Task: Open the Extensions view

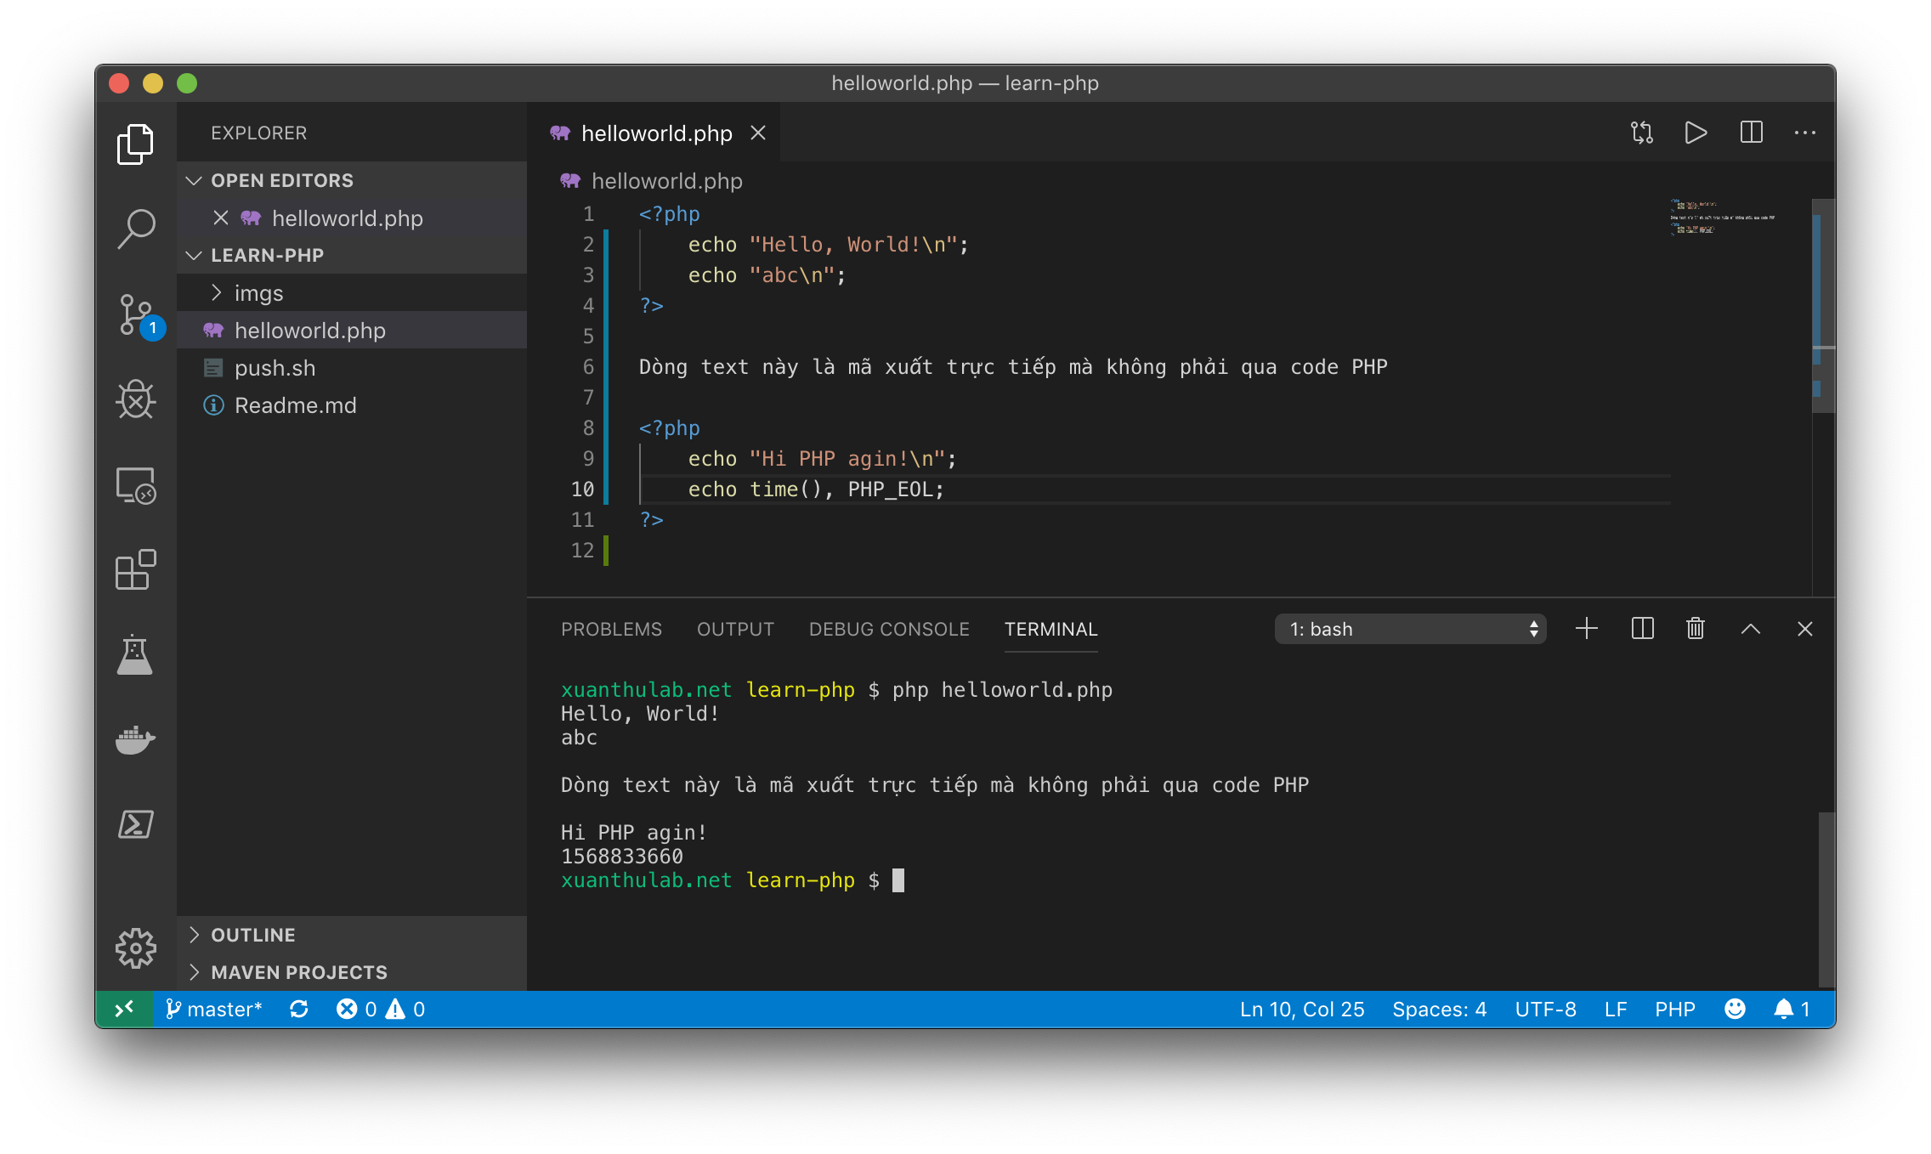Action: pyautogui.click(x=135, y=569)
